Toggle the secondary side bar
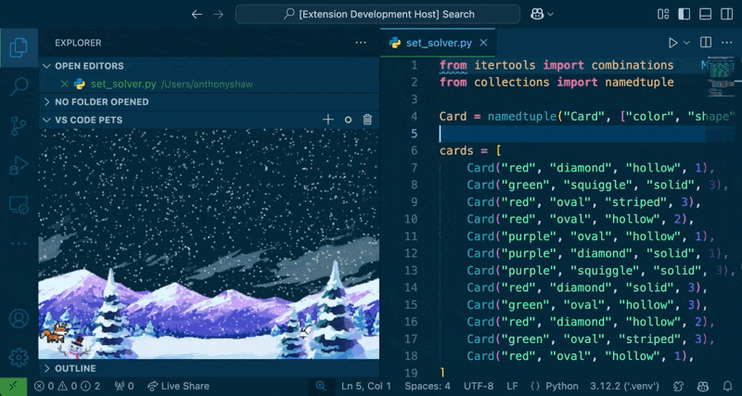Viewport: 742px width, 396px height. pyautogui.click(x=727, y=14)
